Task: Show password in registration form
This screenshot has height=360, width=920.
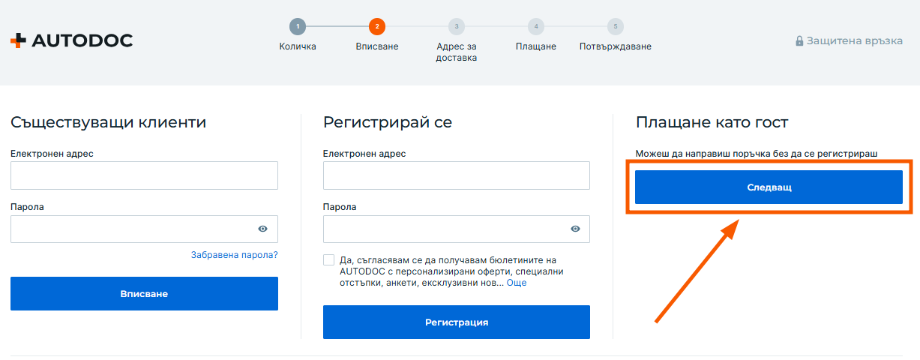Action: coord(575,229)
